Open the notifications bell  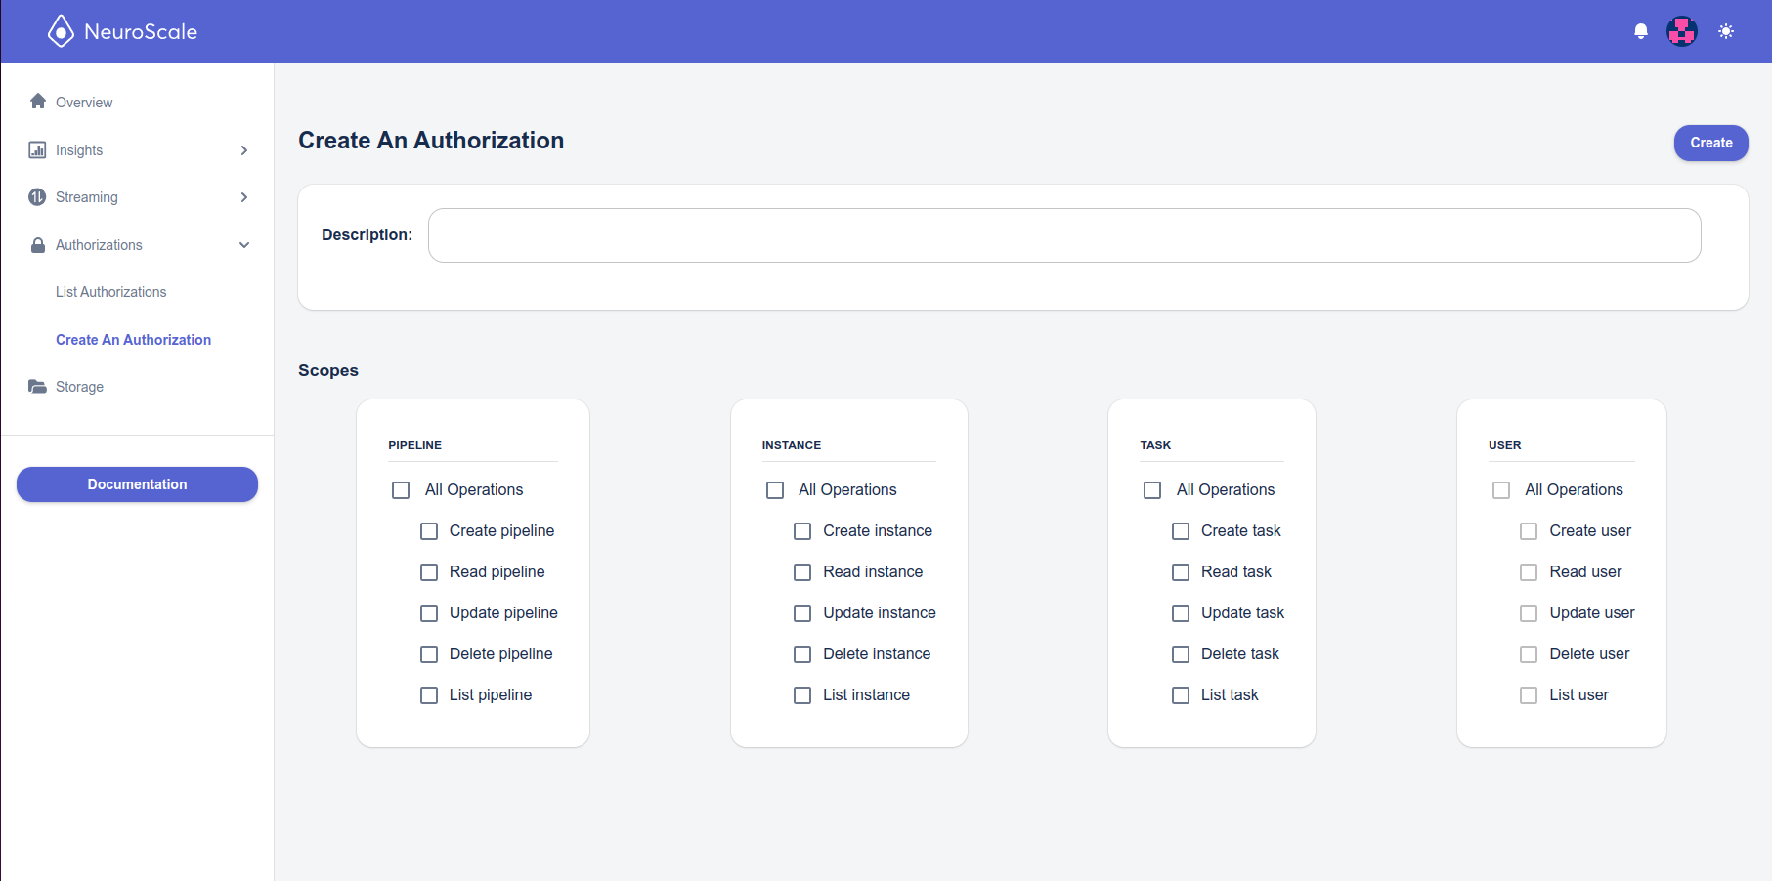tap(1641, 31)
